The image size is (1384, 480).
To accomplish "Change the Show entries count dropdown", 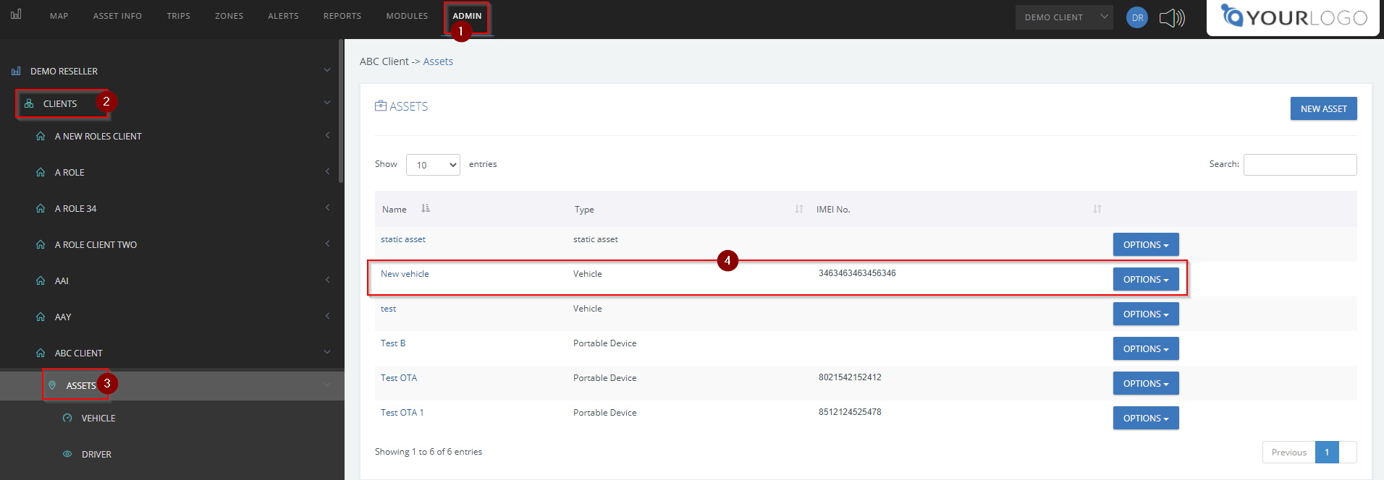I will point(433,165).
